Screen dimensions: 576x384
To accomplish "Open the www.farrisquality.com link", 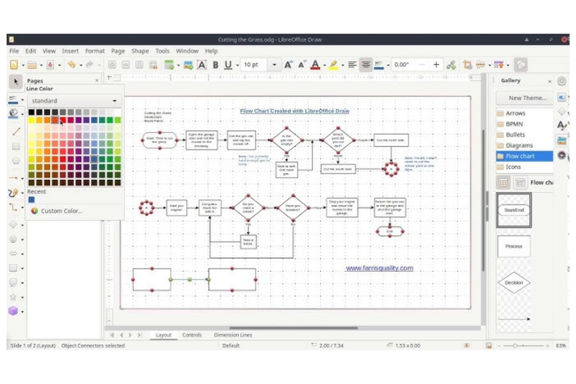I will point(379,268).
